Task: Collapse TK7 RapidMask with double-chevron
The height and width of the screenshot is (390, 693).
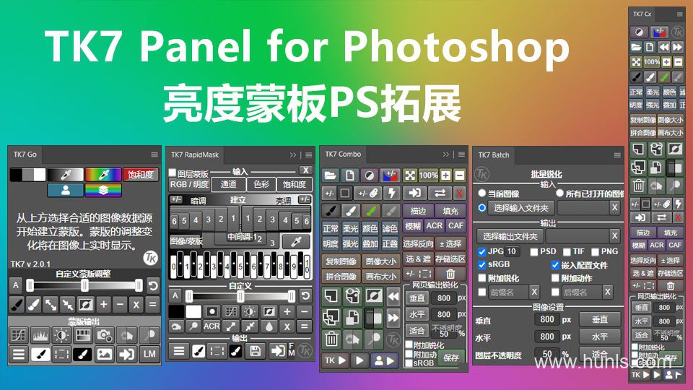Action: (292, 155)
